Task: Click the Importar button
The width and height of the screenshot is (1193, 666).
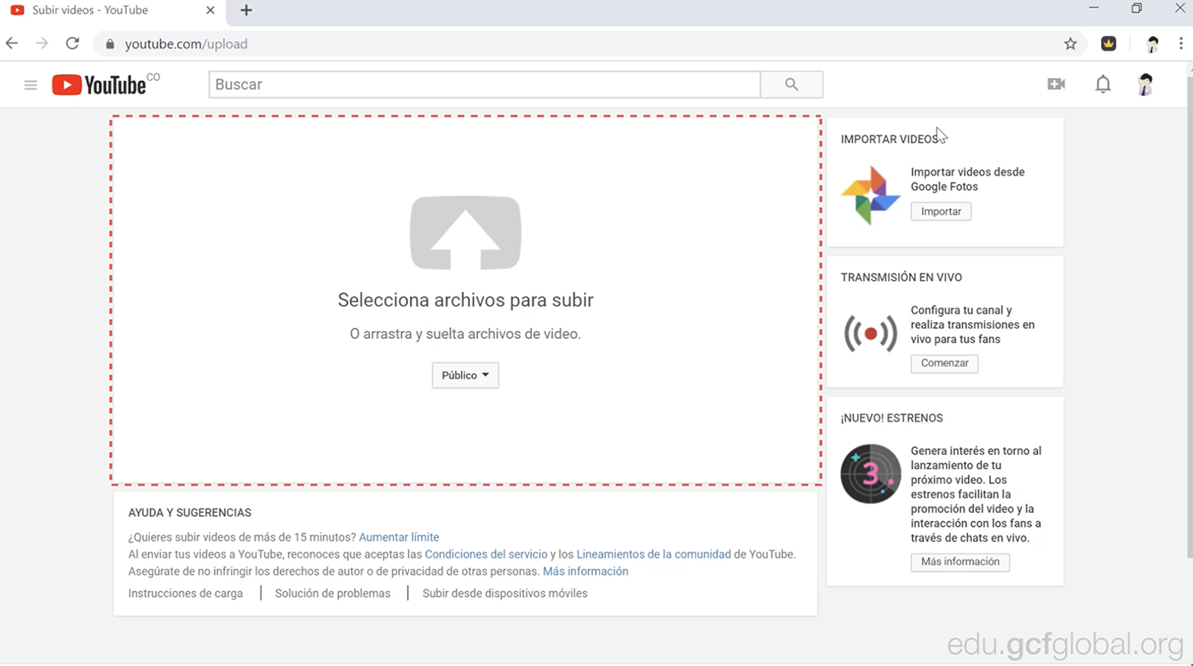Action: [941, 211]
